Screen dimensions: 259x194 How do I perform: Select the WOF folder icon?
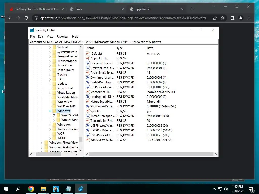click(54, 133)
